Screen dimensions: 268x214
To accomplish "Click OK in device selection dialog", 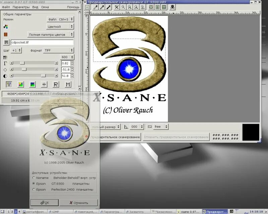I will point(45,203).
